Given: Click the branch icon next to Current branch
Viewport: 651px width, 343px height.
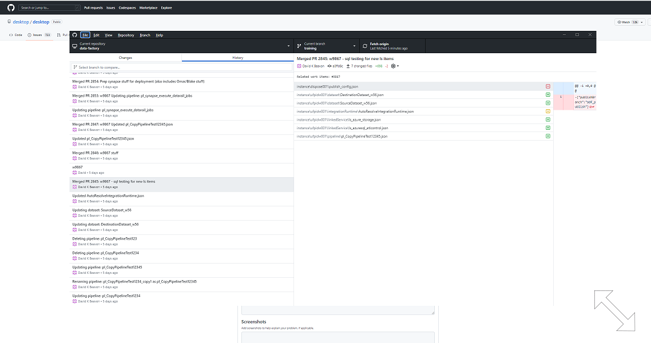Looking at the screenshot, I should pyautogui.click(x=299, y=46).
